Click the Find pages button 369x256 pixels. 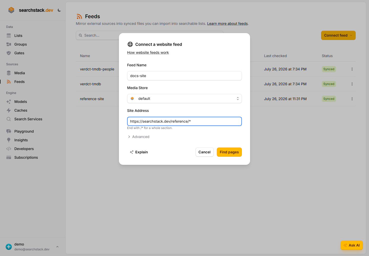[x=229, y=152]
